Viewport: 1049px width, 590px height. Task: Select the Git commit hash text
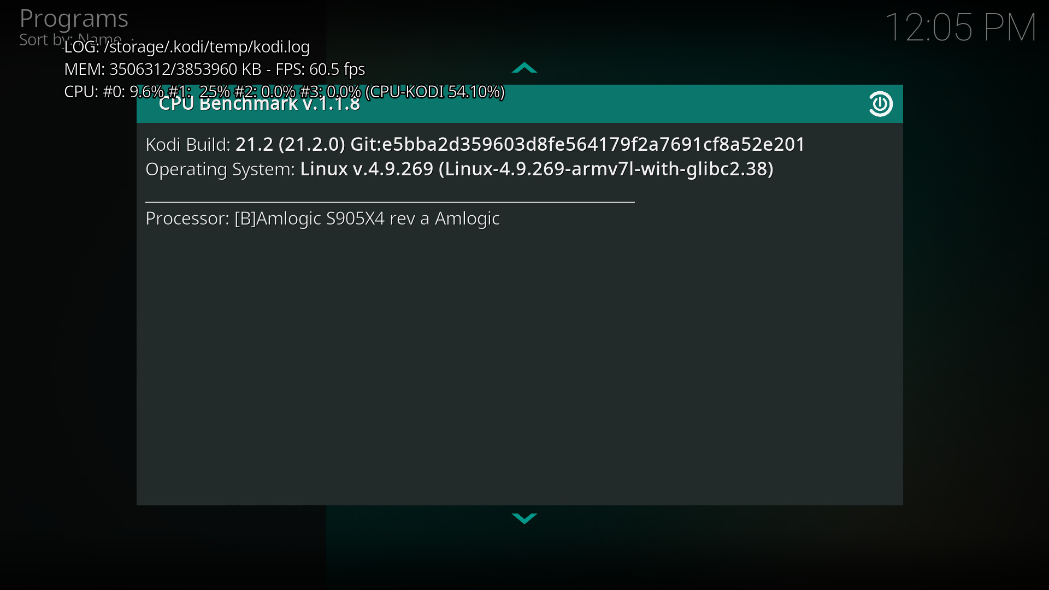577,144
